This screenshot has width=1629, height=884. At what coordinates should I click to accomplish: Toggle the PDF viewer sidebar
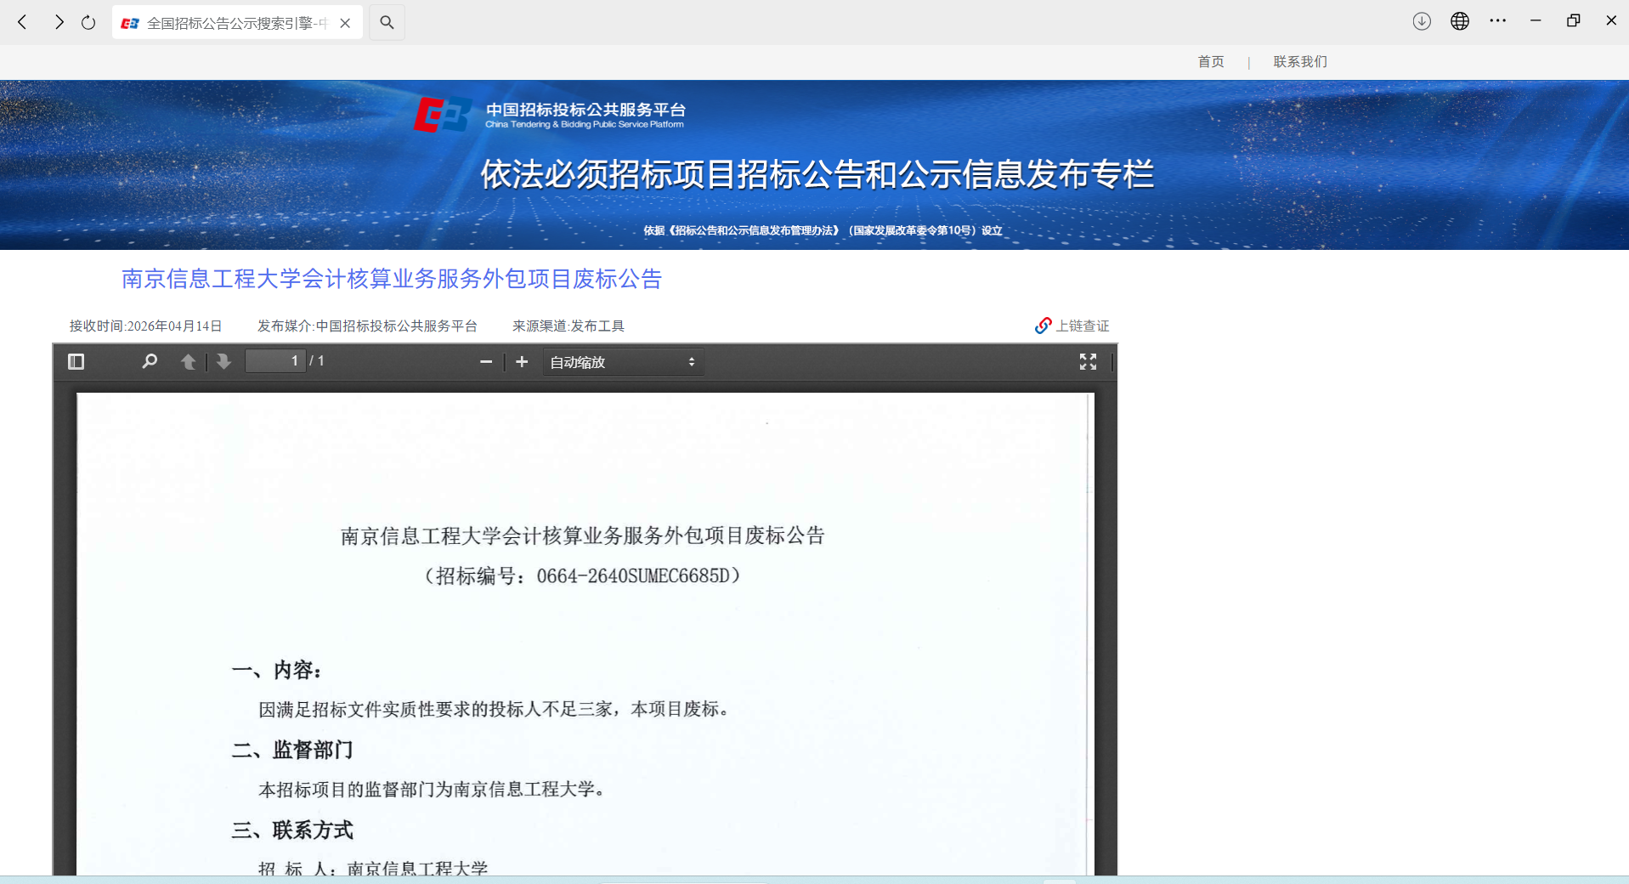coord(76,362)
